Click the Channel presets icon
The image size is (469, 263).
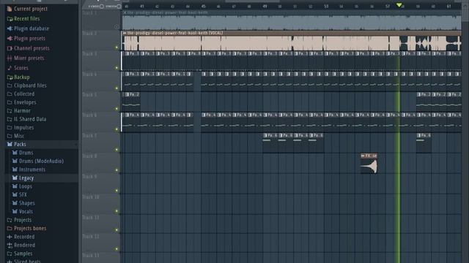(10, 48)
